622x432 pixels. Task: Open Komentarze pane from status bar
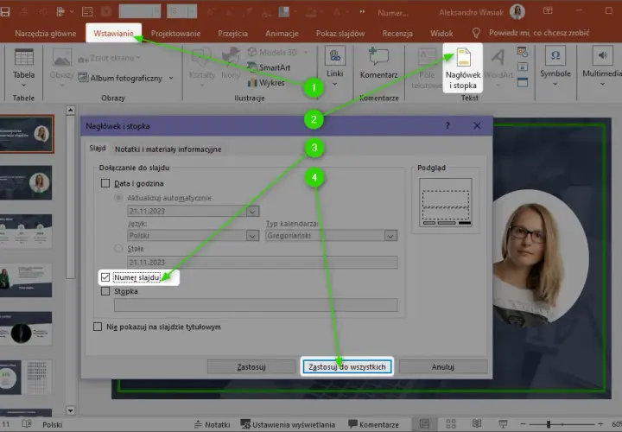373,424
